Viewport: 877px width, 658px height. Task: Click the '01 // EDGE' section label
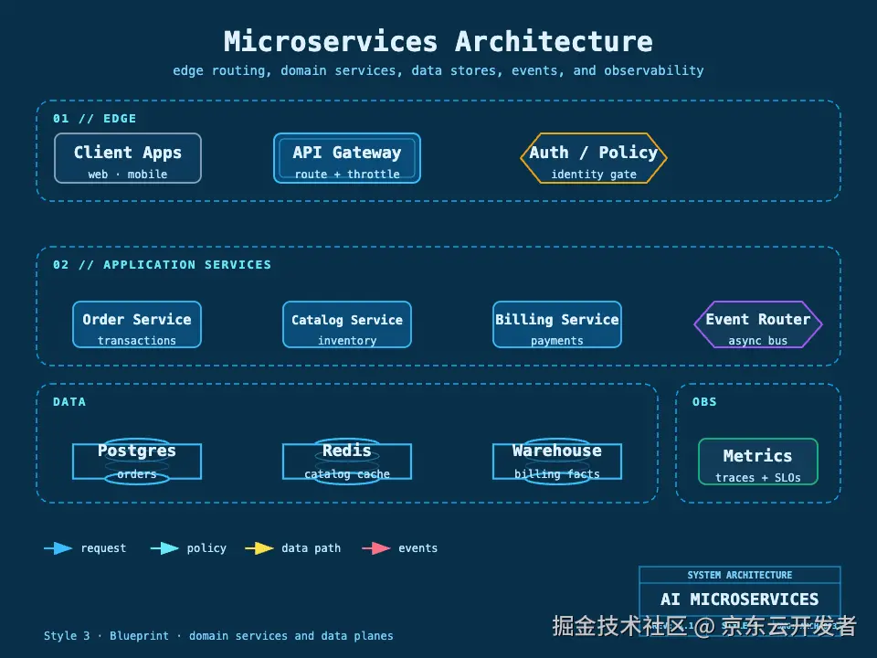pos(94,119)
